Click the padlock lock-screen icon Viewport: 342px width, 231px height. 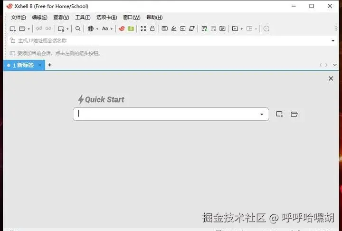(152, 29)
